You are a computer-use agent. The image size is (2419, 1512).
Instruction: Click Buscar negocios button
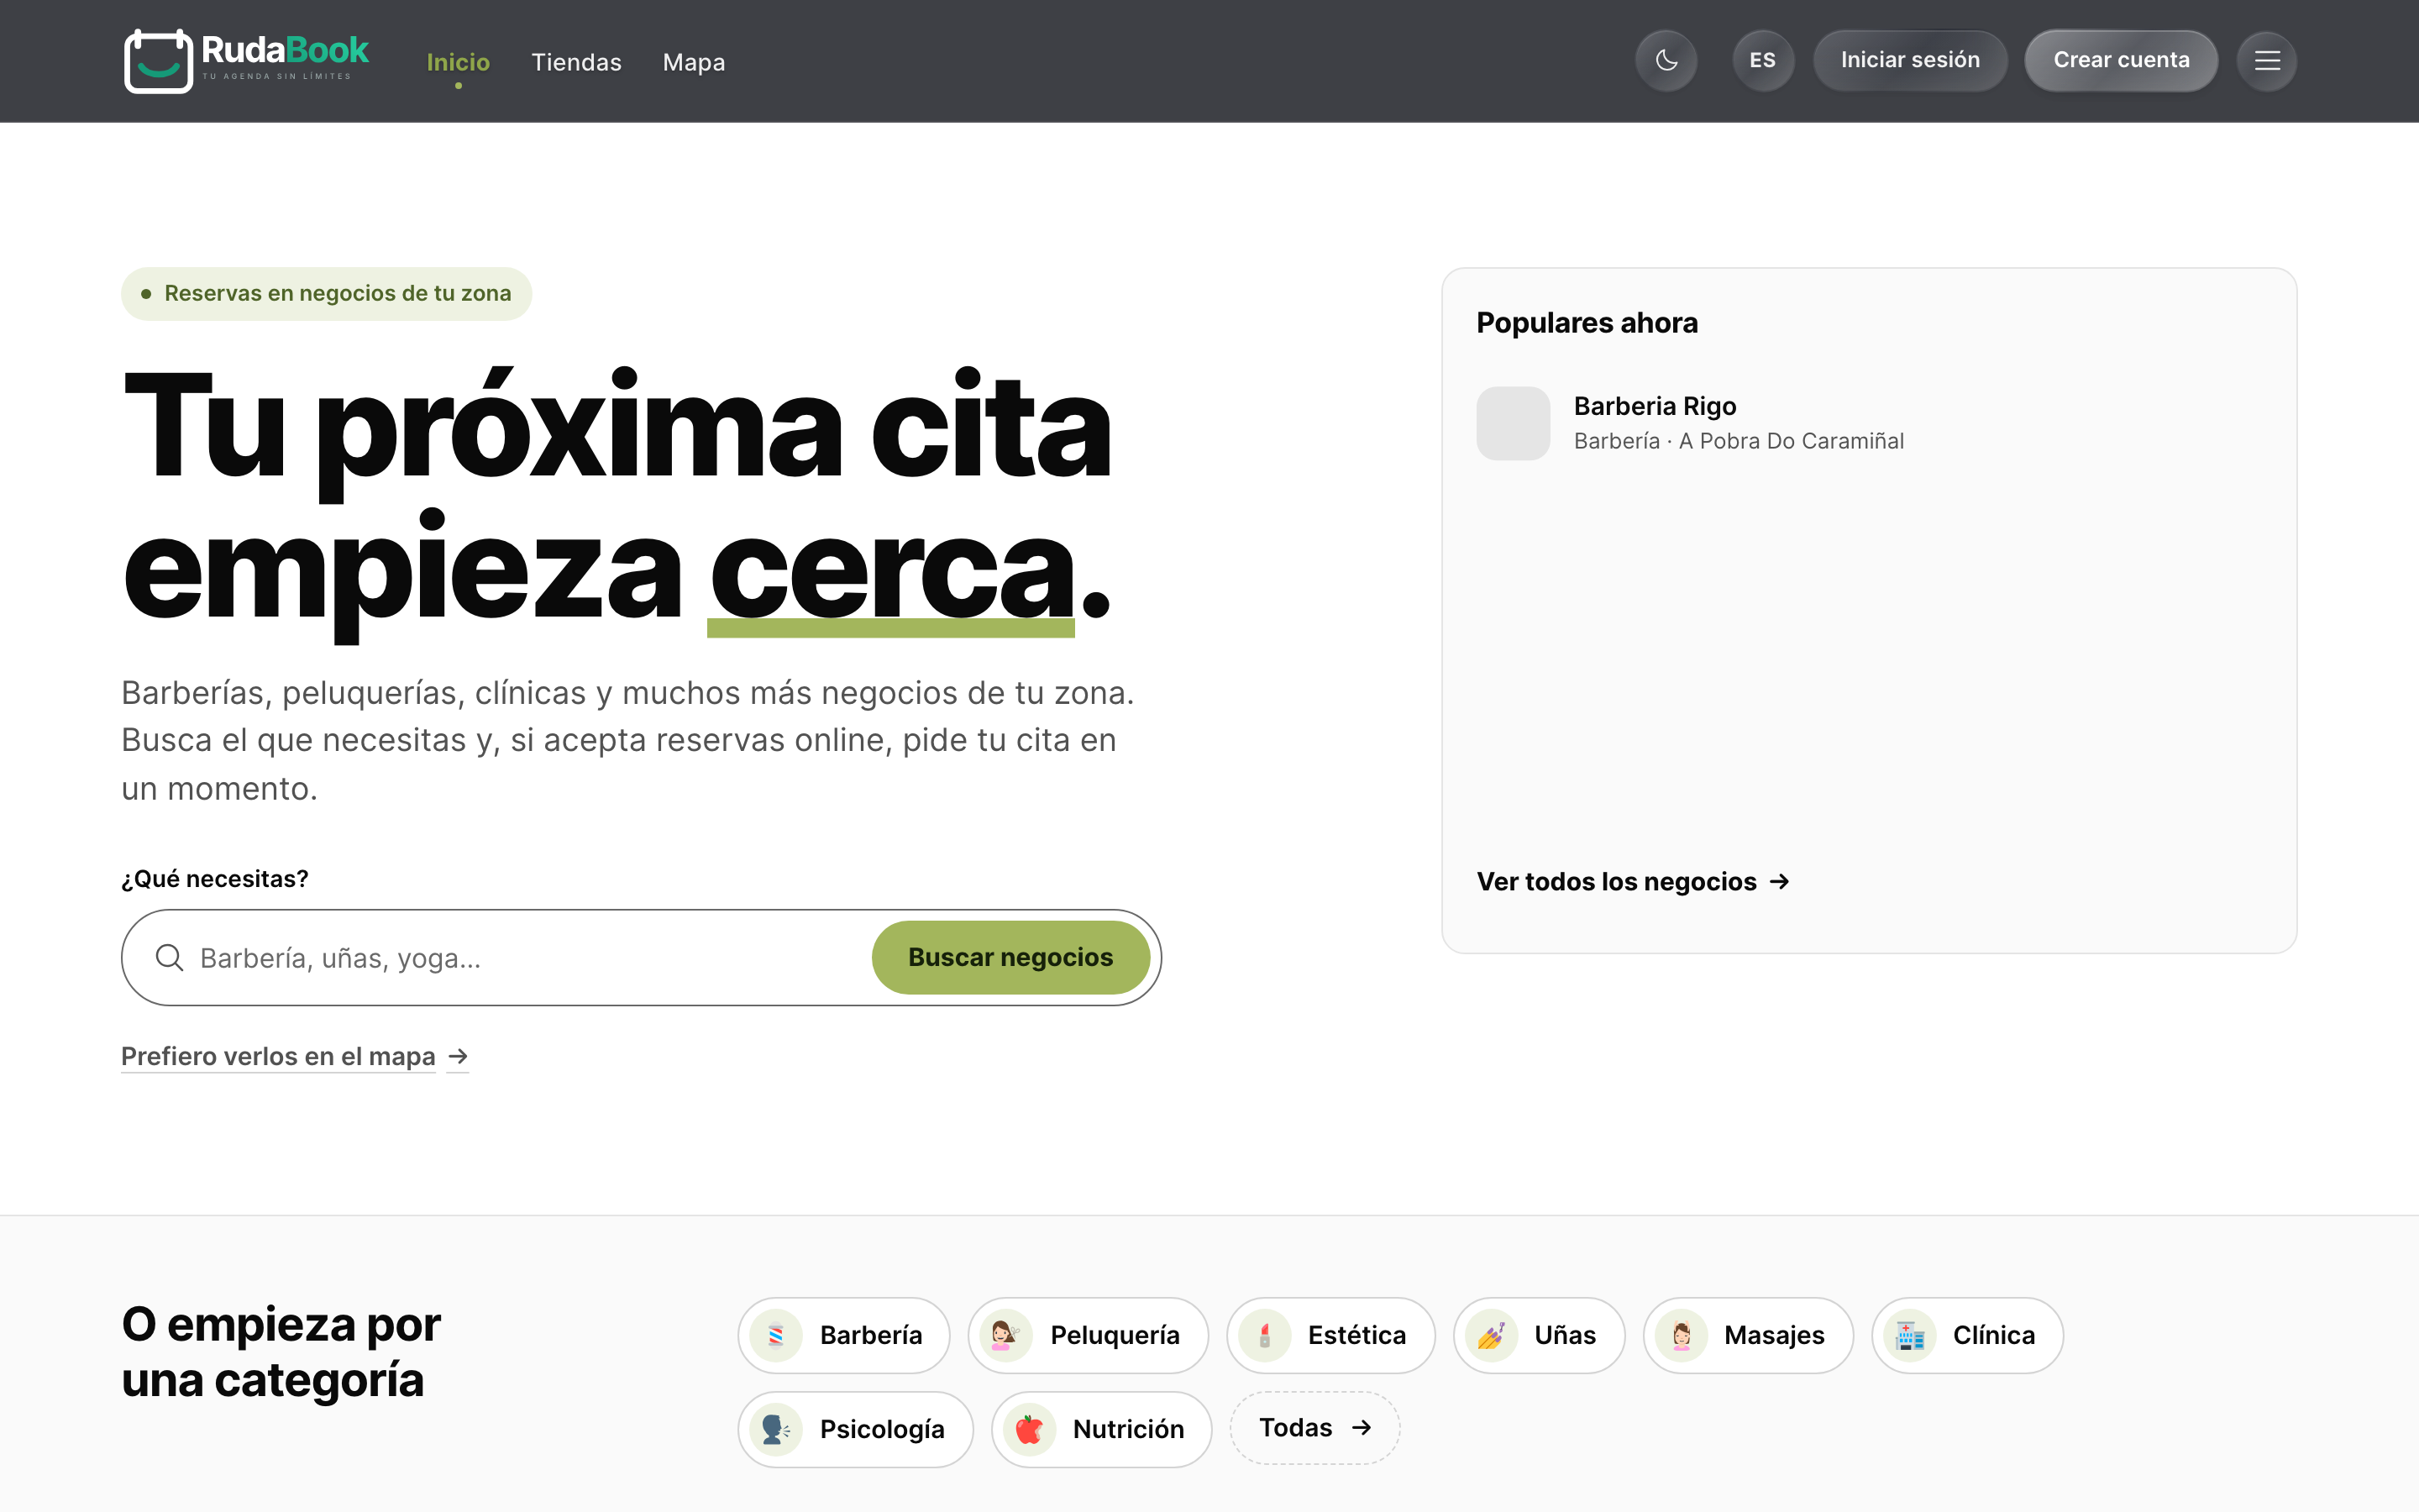point(1010,957)
